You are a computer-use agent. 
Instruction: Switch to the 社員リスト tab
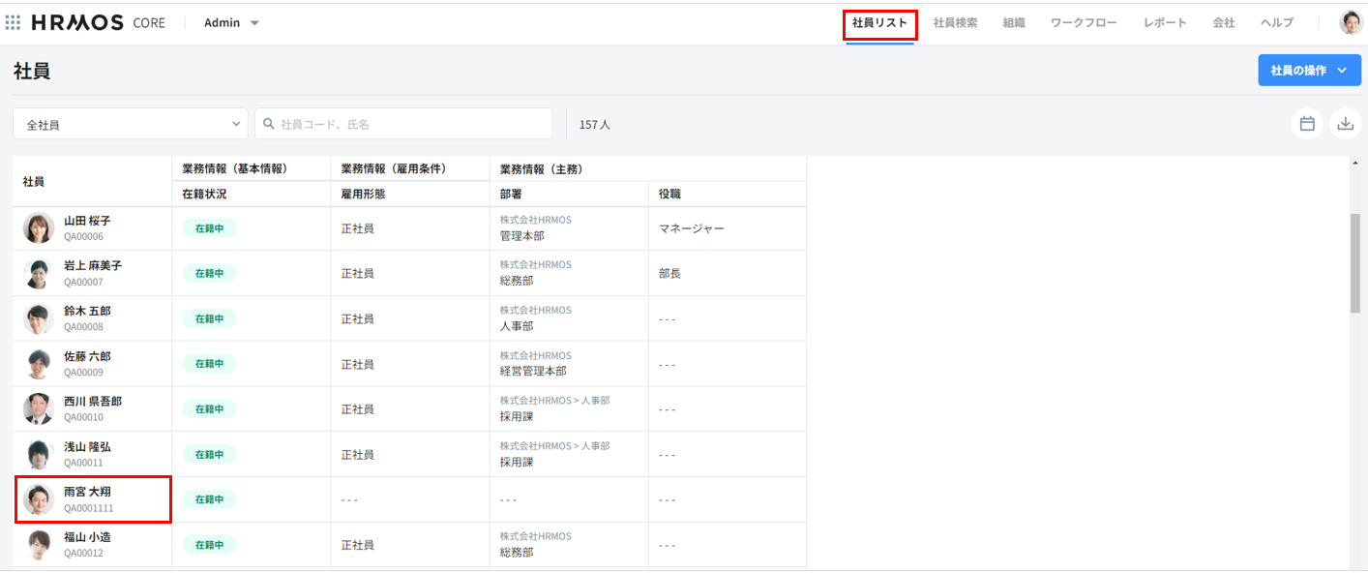(879, 23)
